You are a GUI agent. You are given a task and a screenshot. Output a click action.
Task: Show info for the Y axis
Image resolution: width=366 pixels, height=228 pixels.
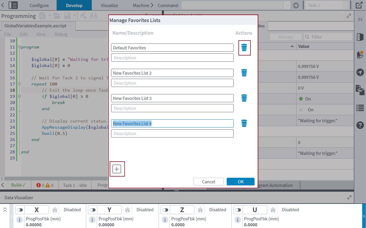[x=92, y=220]
